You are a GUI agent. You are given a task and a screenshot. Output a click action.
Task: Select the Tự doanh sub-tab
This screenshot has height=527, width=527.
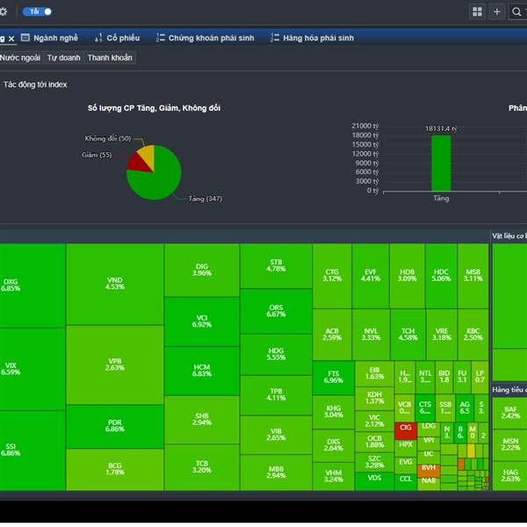64,58
